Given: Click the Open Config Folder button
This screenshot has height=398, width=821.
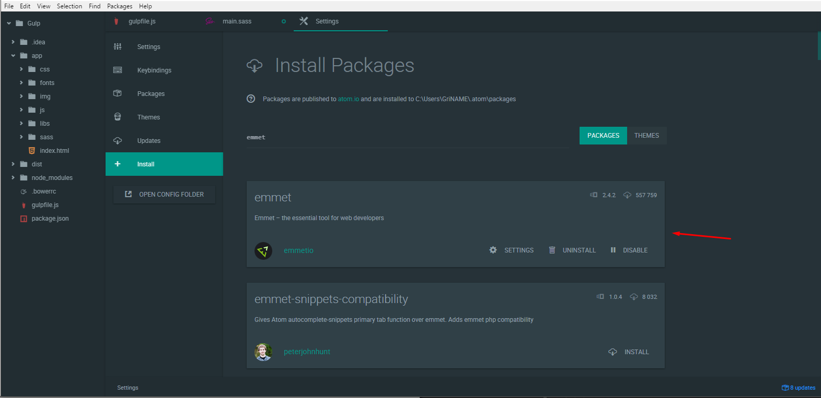Looking at the screenshot, I should [164, 195].
